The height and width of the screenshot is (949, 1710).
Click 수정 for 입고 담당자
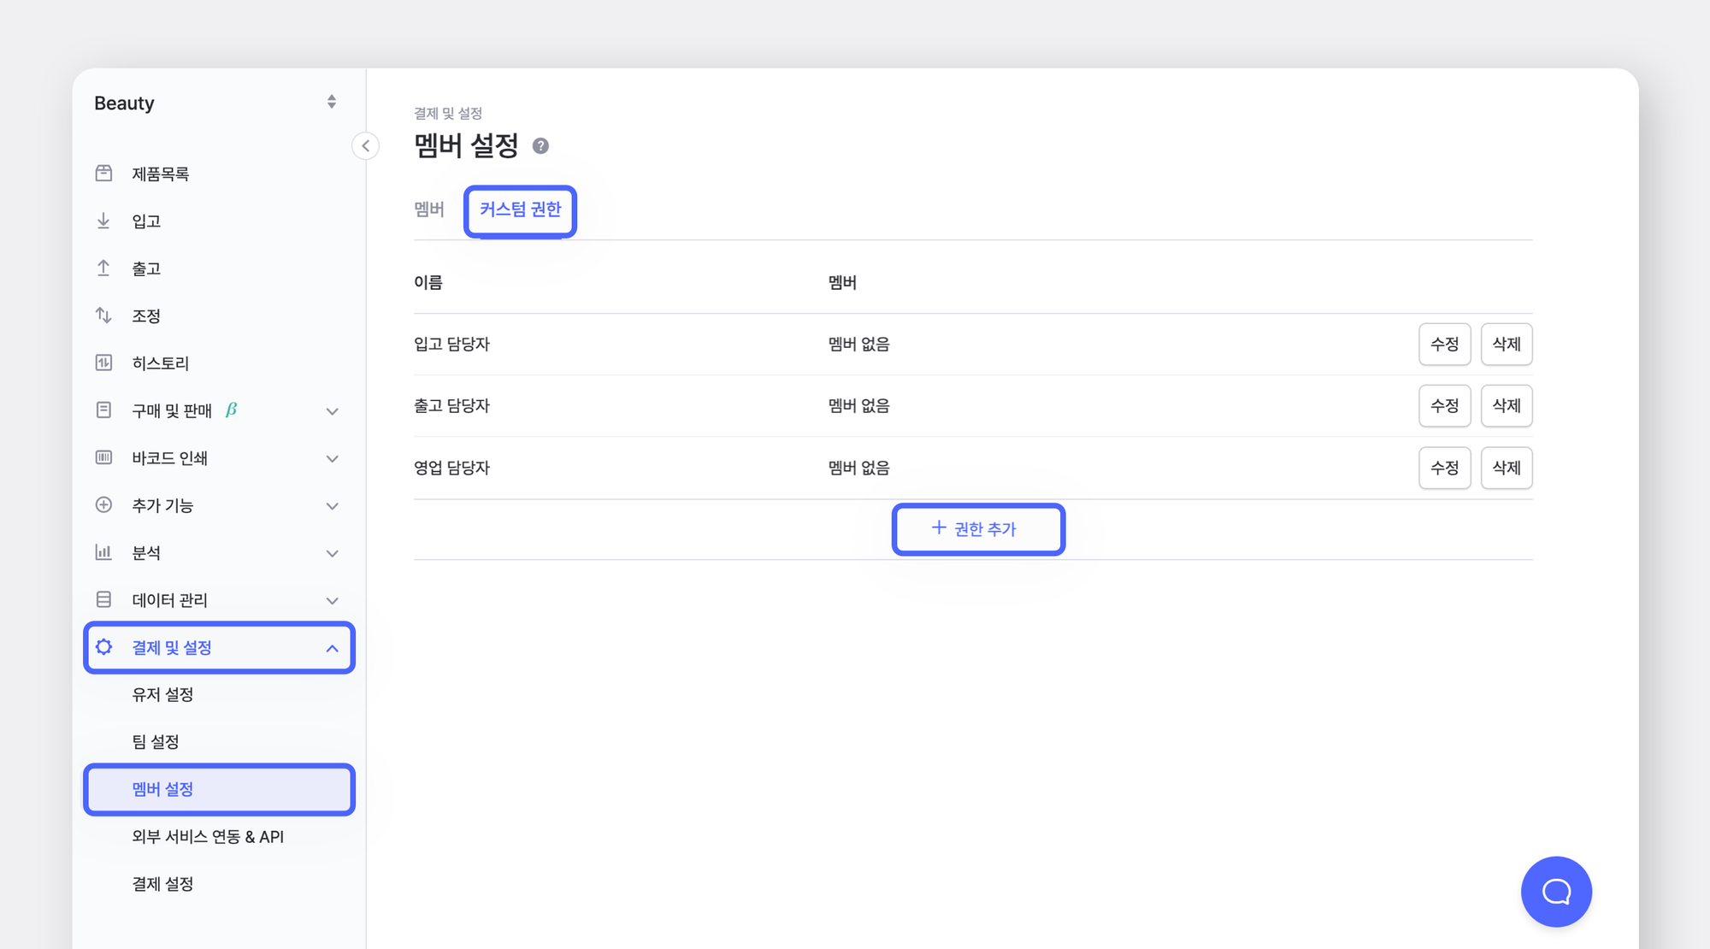[1444, 344]
